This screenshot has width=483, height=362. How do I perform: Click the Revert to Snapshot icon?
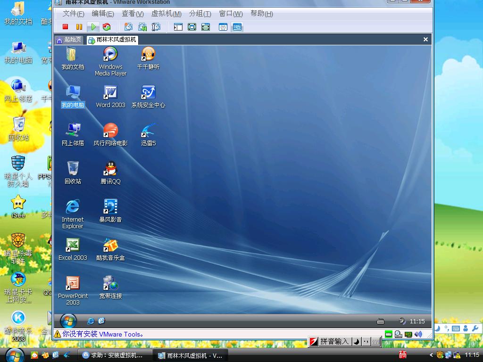[142, 27]
